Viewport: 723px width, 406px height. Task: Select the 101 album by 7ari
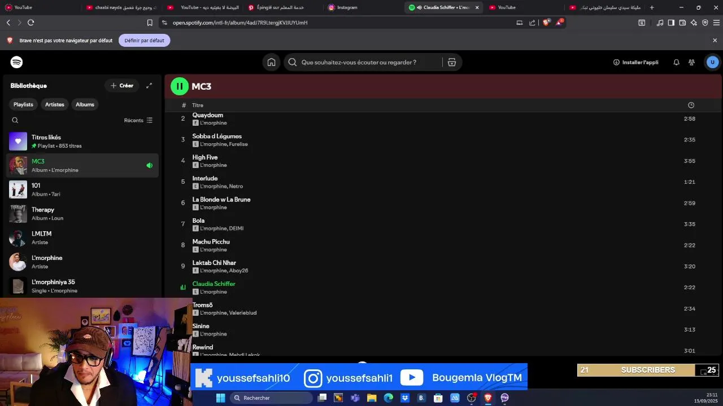(82, 189)
